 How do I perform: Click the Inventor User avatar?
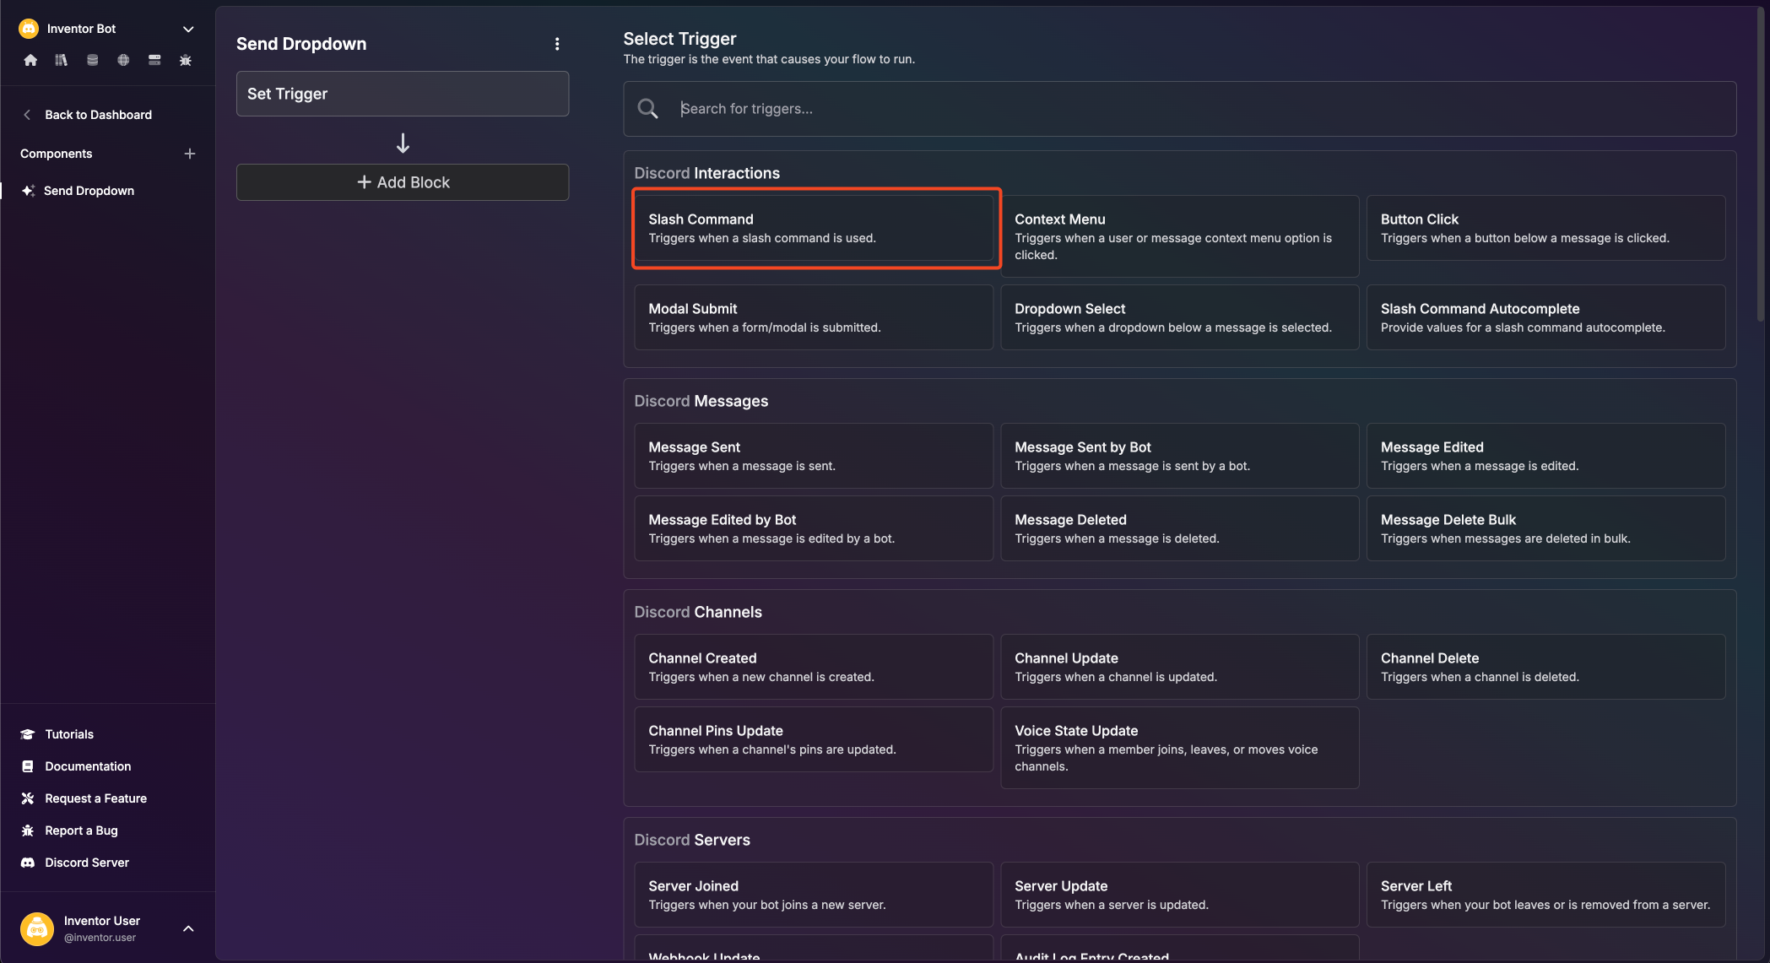coord(36,928)
